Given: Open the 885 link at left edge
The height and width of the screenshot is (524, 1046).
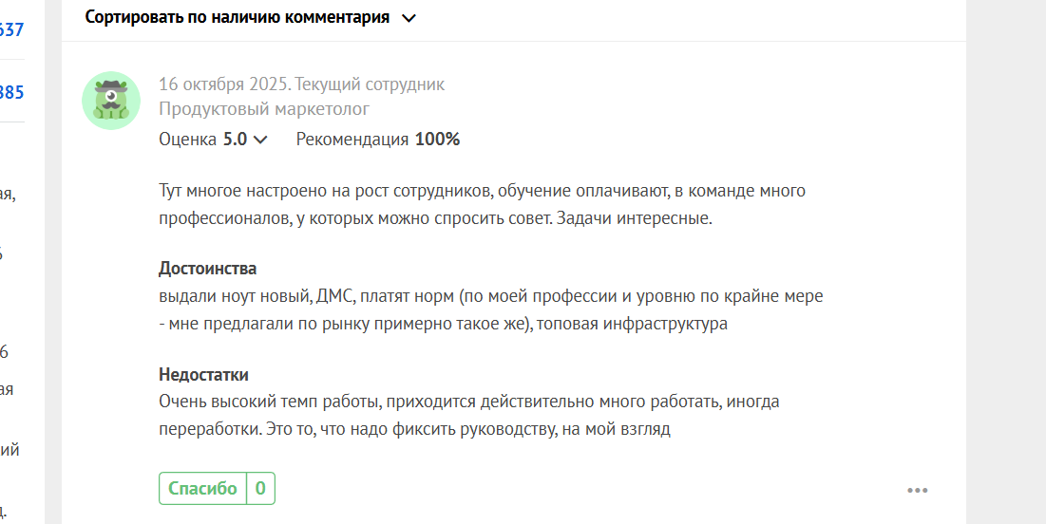Looking at the screenshot, I should tap(11, 92).
